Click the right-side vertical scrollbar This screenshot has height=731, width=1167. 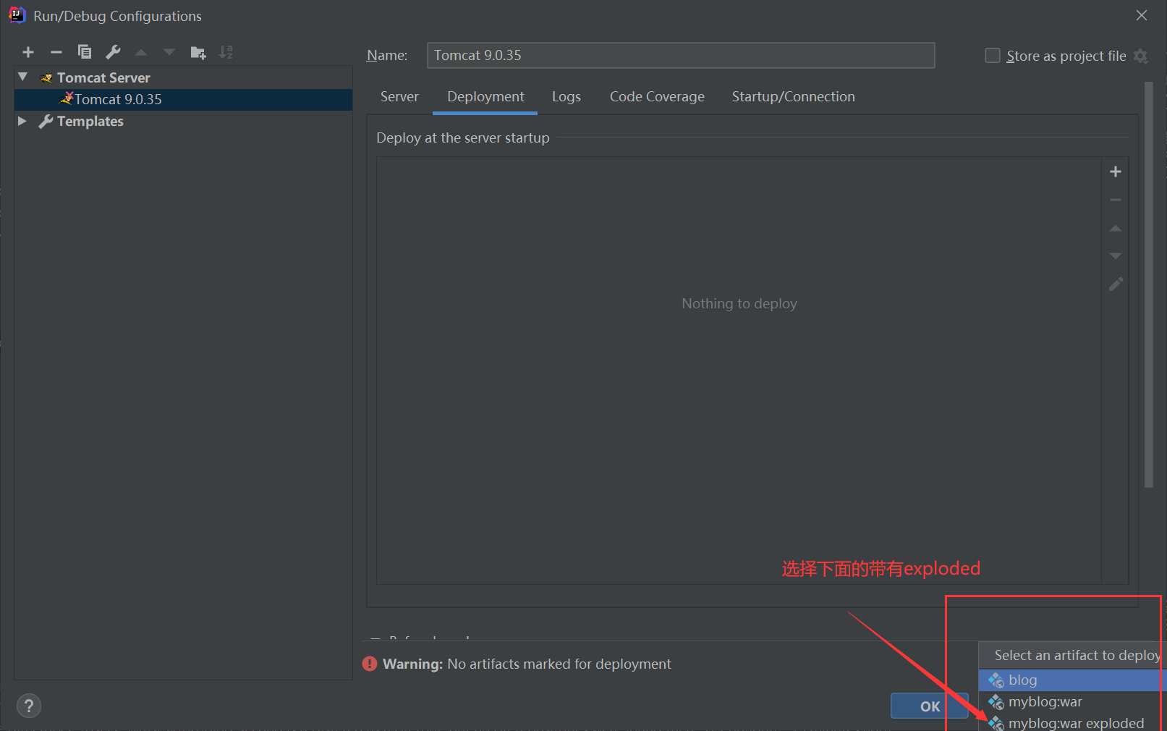pyautogui.click(x=1149, y=284)
